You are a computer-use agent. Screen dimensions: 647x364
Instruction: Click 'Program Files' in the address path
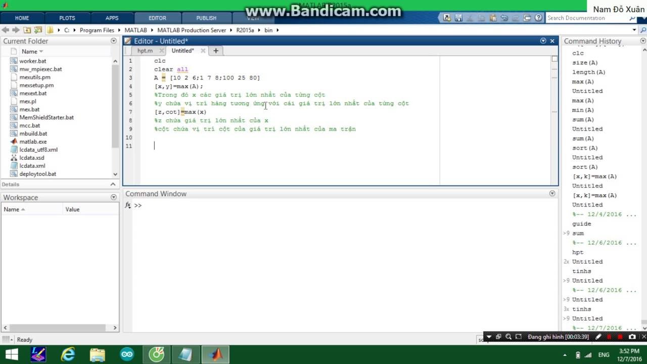97,30
